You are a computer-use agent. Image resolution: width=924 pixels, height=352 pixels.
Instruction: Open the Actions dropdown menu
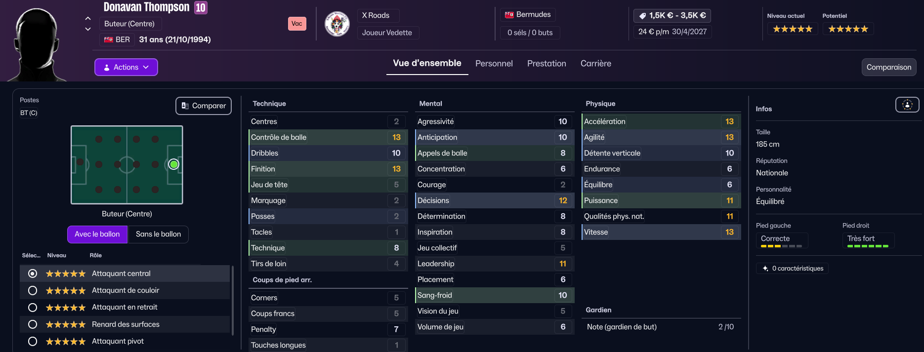126,67
